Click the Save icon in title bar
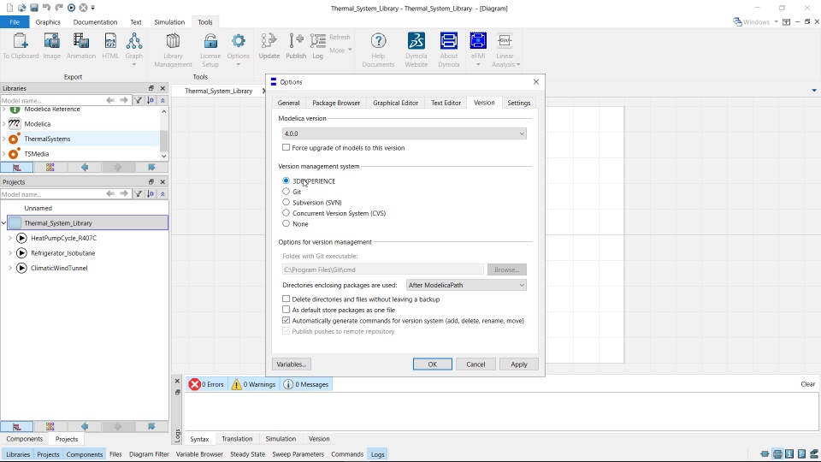This screenshot has height=462, width=821. (x=34, y=8)
